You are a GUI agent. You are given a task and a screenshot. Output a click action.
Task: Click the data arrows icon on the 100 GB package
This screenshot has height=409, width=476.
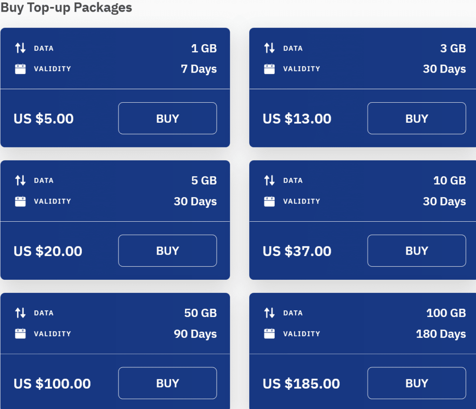(x=270, y=313)
